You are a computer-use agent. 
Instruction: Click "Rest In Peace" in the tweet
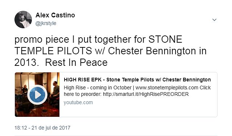pos(76,63)
